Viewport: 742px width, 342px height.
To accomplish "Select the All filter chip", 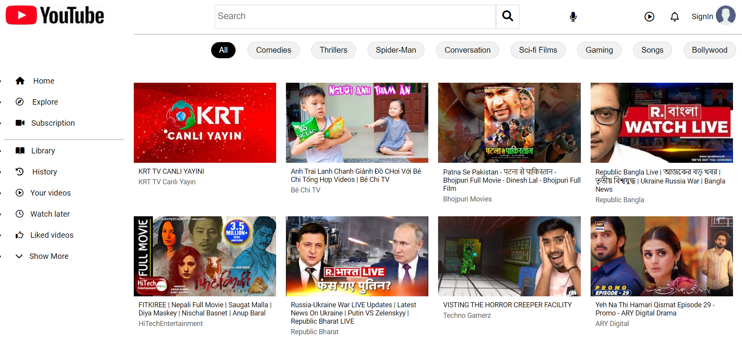I will (223, 50).
